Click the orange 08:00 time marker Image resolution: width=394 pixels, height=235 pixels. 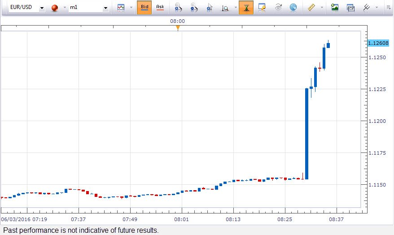coord(178,28)
